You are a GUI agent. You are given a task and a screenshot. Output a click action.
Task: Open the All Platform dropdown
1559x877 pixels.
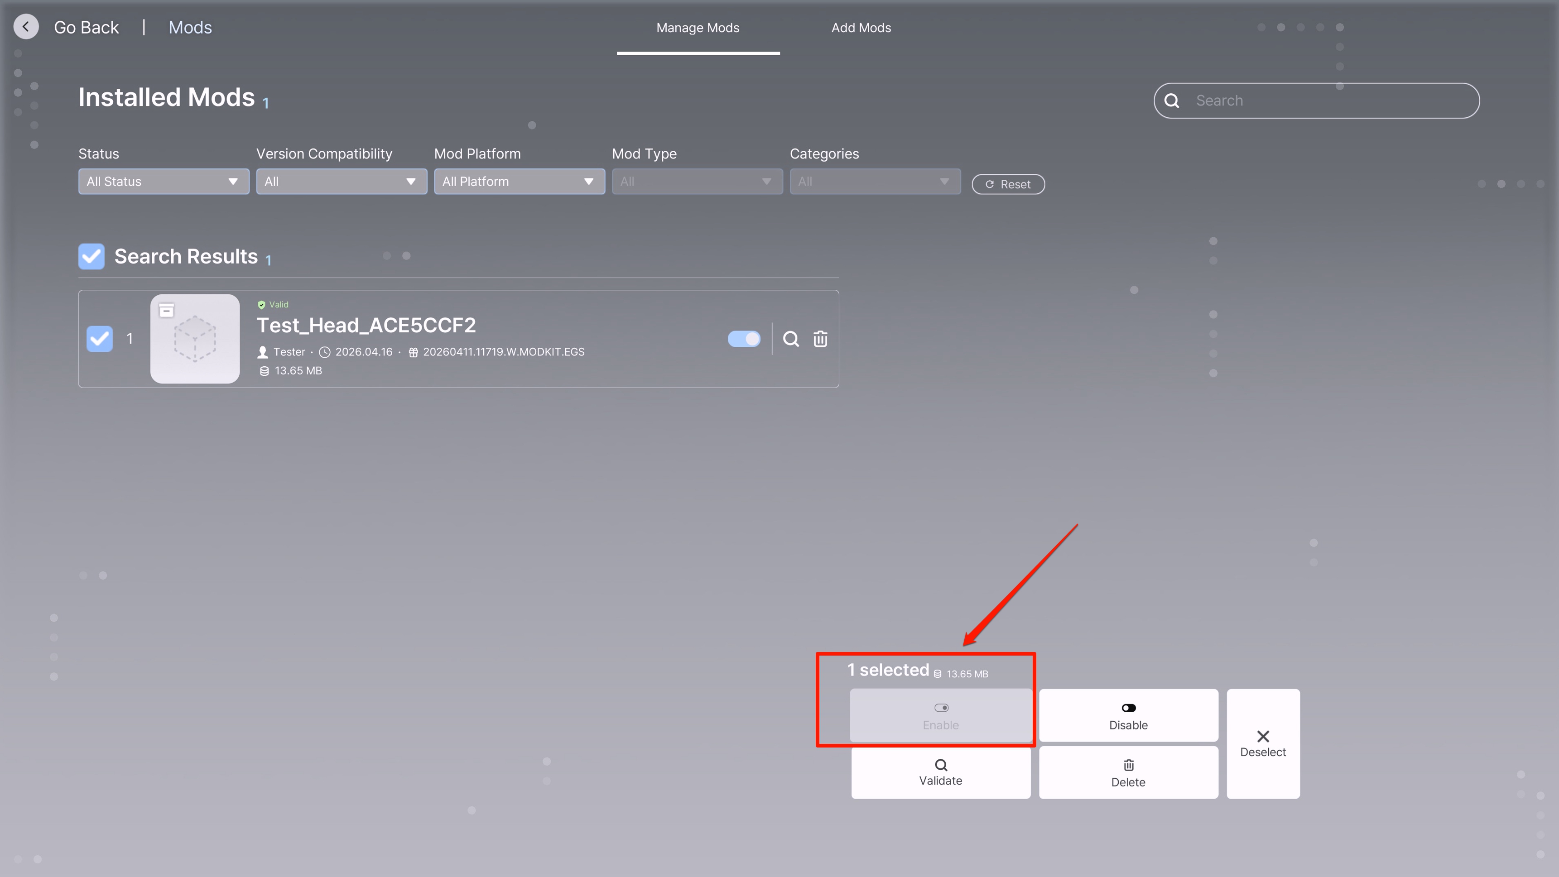[519, 182]
